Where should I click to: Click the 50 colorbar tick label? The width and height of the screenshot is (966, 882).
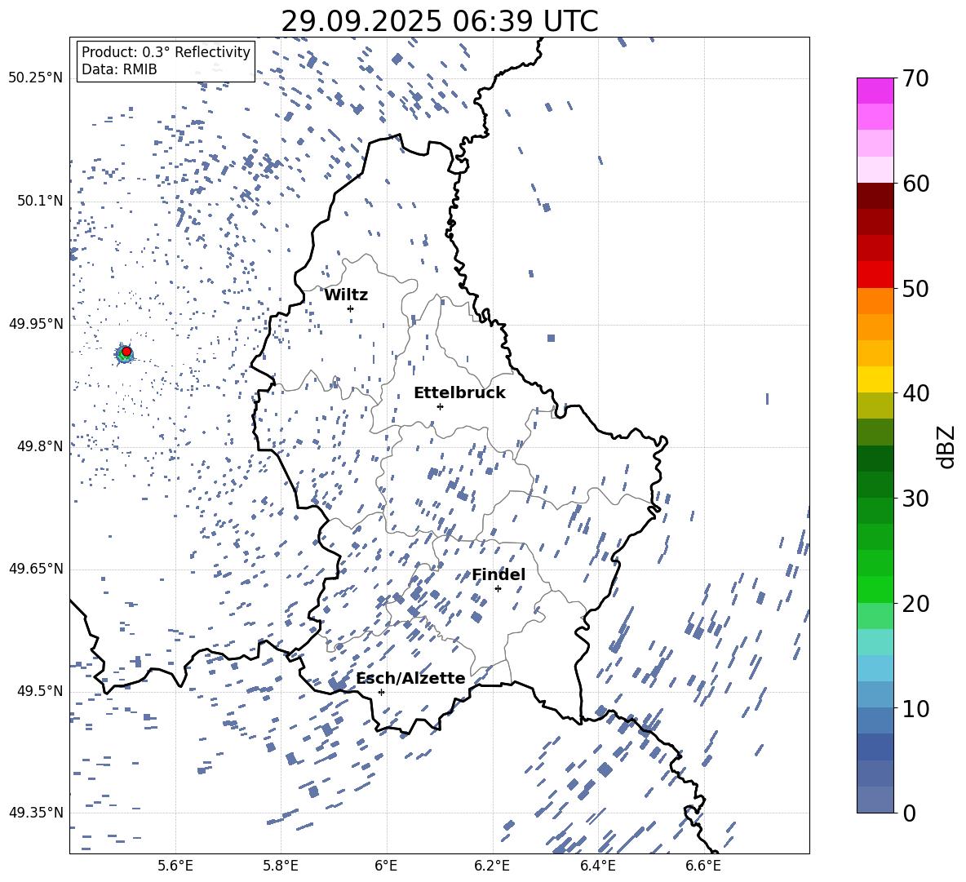915,288
